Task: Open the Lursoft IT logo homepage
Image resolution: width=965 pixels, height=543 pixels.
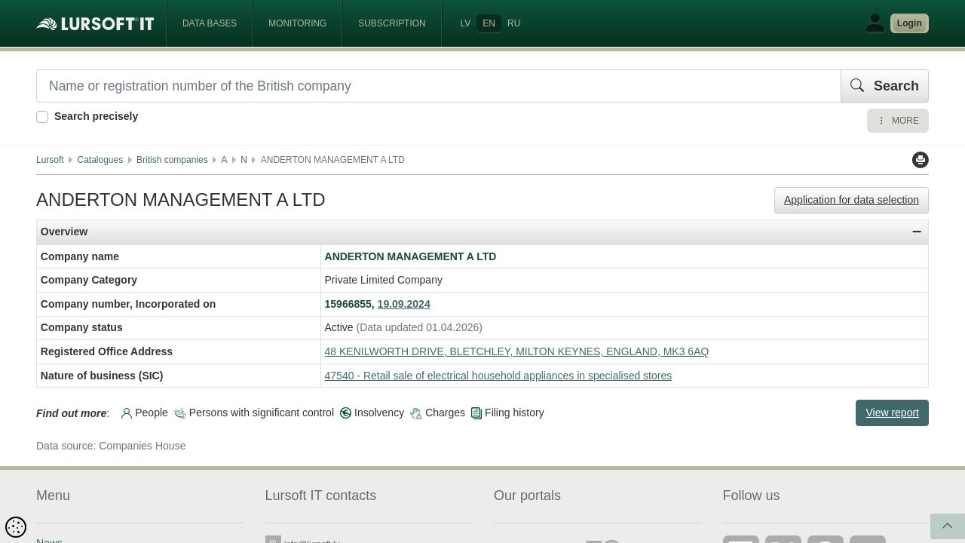Action: coord(95,23)
